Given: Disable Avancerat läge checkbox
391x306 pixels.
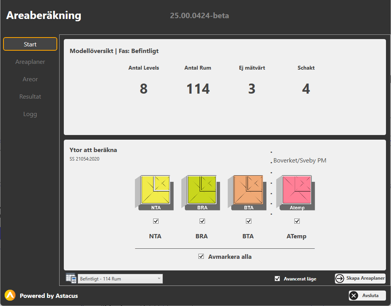Looking at the screenshot, I should point(277,279).
